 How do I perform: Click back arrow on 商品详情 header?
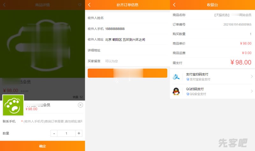point(4,5)
